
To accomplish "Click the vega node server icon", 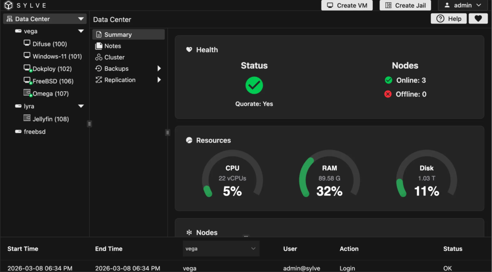I will [18, 31].
